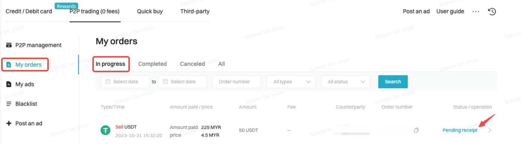Click the plus icon for Post an ad
Viewport: 521px width, 144px height.
coord(9,123)
